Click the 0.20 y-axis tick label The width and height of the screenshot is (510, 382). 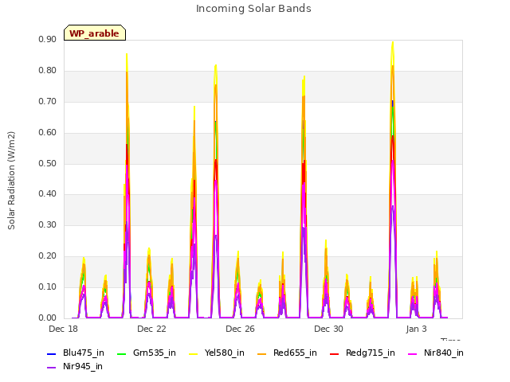point(48,256)
